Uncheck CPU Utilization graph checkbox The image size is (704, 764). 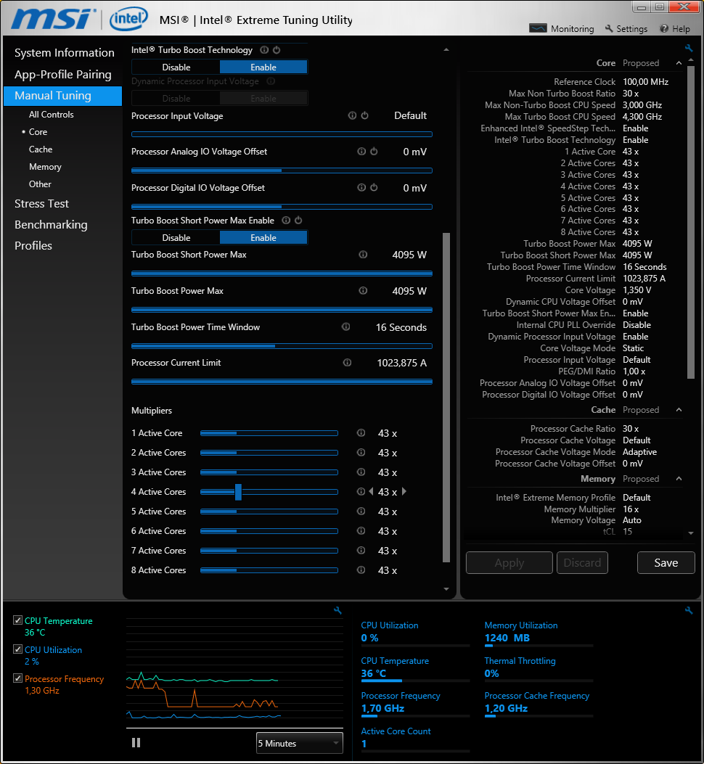point(17,649)
